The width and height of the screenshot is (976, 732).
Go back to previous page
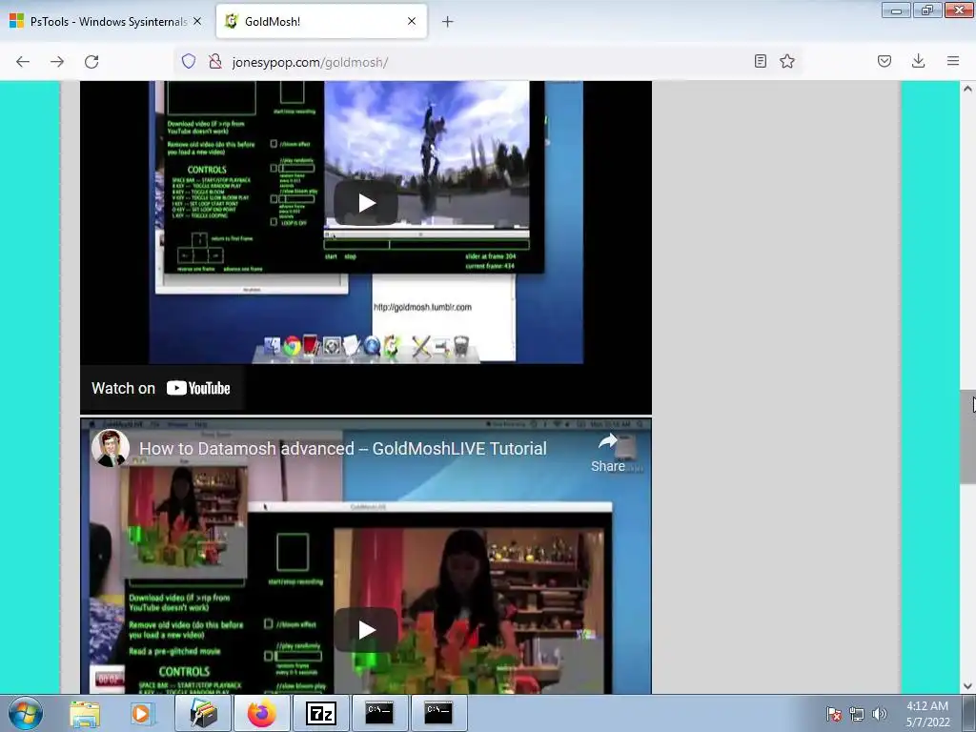(23, 62)
